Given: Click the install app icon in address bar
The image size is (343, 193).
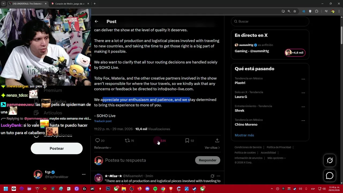Looking at the screenshot, I should click(x=283, y=11).
